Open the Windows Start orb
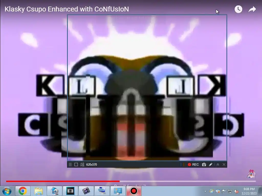Viewport: 262px width, 196px height. click(7, 191)
